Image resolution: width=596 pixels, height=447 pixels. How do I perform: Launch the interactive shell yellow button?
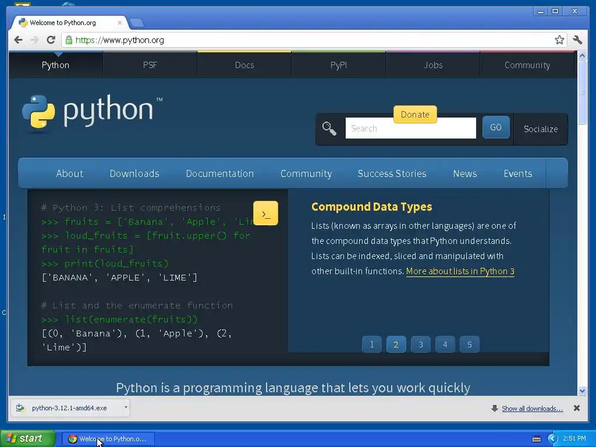click(265, 213)
